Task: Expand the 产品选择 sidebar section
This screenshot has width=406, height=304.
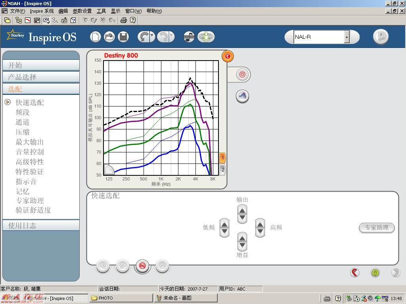Action: 41,77
